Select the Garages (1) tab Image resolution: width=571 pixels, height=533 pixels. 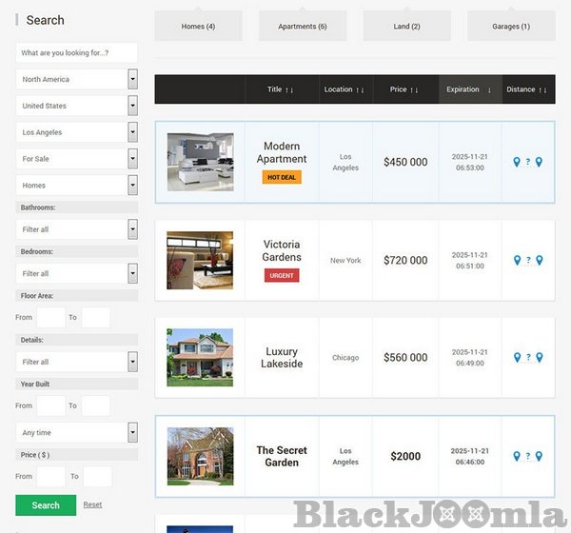tap(511, 27)
